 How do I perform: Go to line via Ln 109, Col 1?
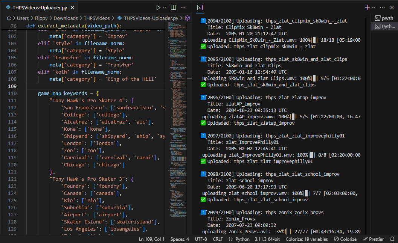pos(151,239)
